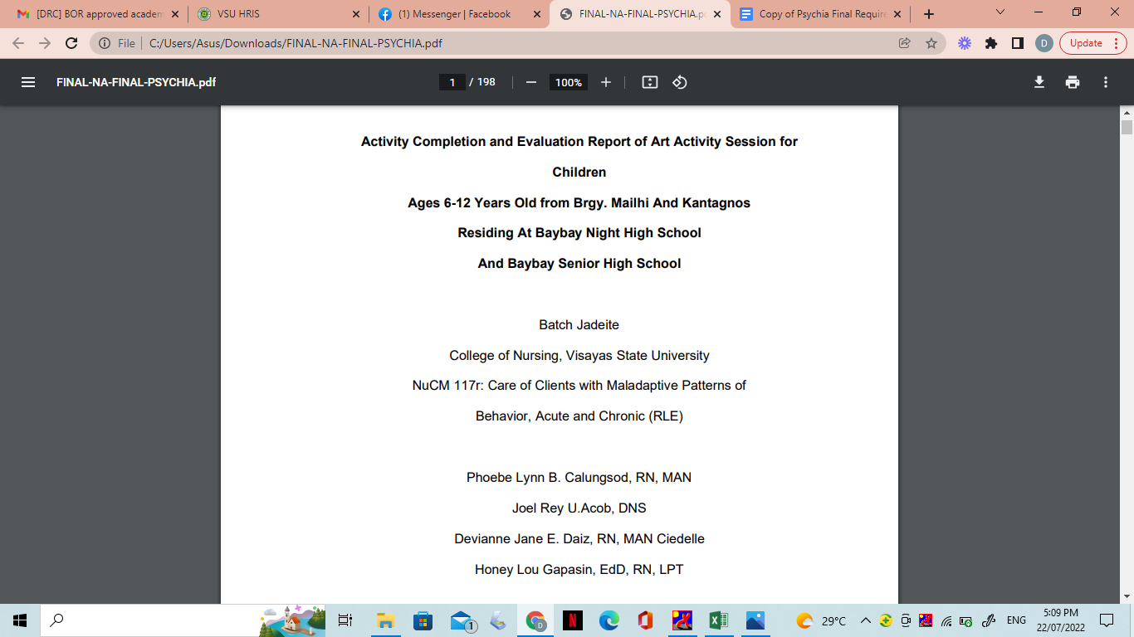This screenshot has height=637, width=1134.
Task: Toggle the browser side panel
Action: point(1018,43)
